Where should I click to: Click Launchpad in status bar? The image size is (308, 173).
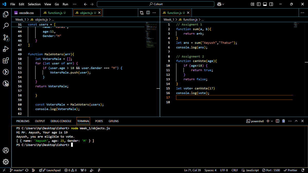50,170
